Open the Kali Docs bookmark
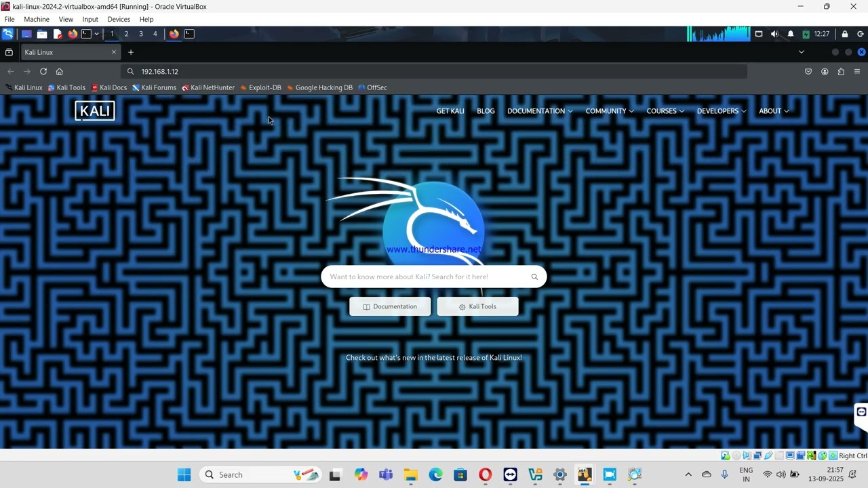The height and width of the screenshot is (488, 868). [109, 87]
